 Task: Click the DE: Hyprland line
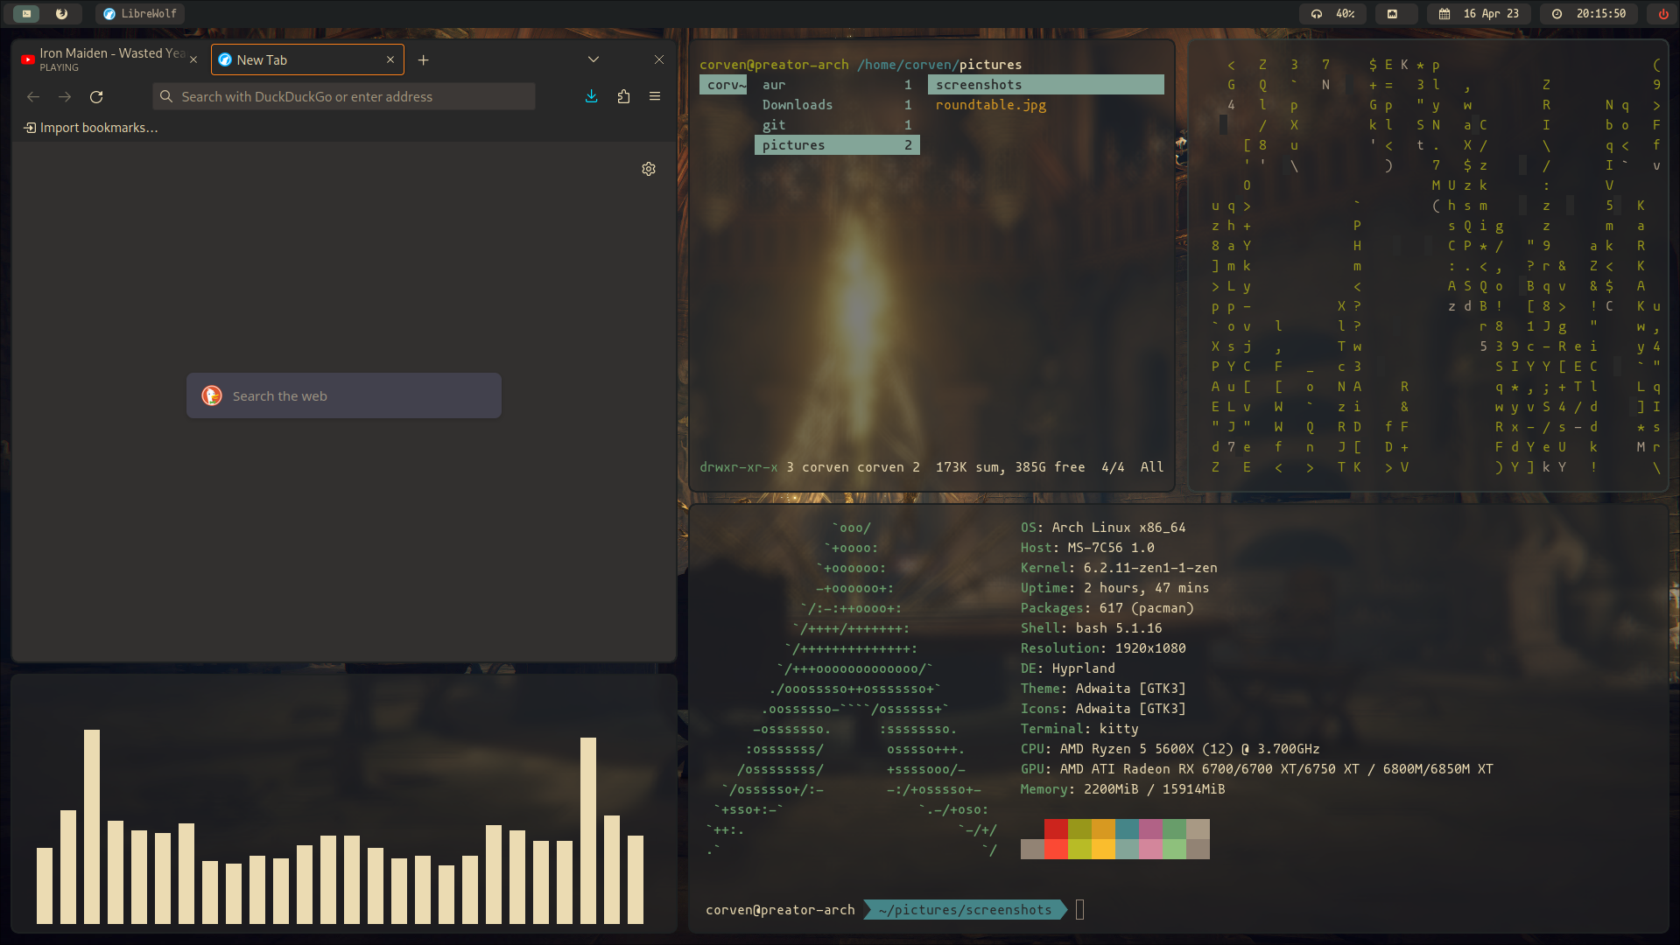1067,668
